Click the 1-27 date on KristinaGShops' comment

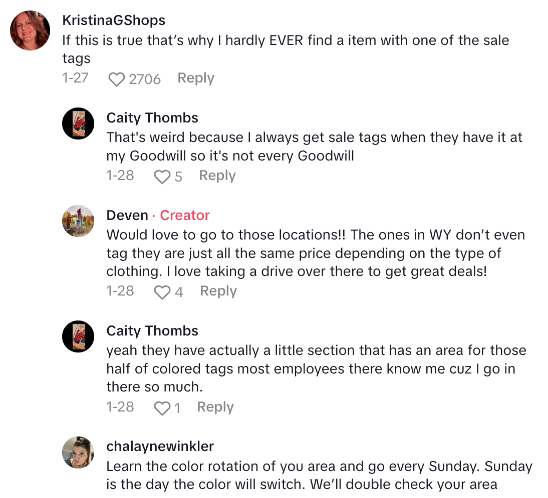pyautogui.click(x=75, y=78)
